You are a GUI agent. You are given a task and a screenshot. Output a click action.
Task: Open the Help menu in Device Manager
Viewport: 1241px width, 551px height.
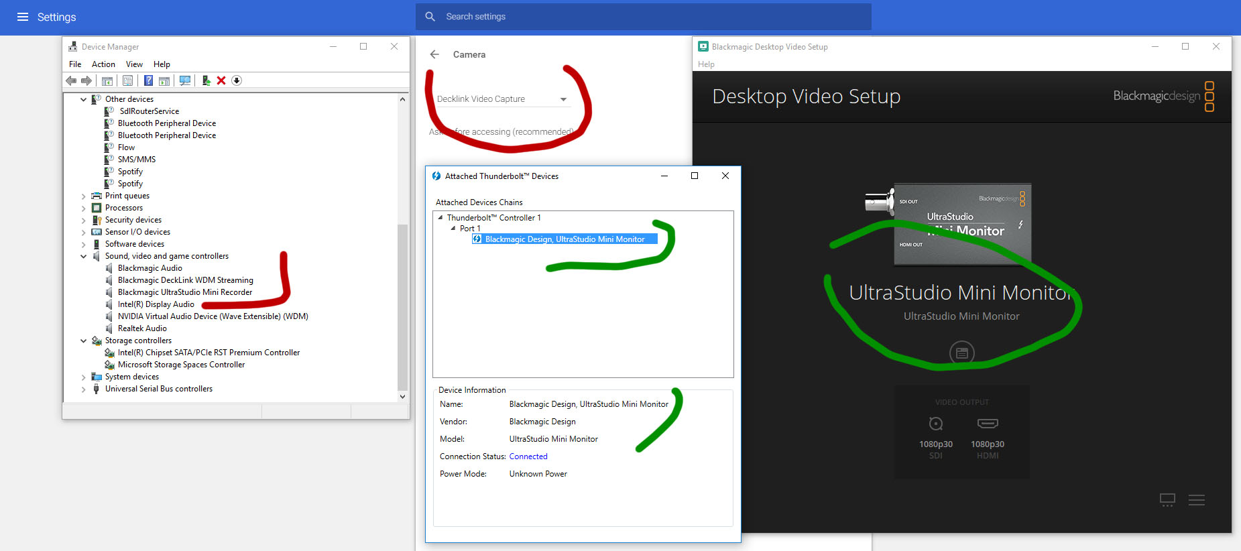pyautogui.click(x=162, y=64)
